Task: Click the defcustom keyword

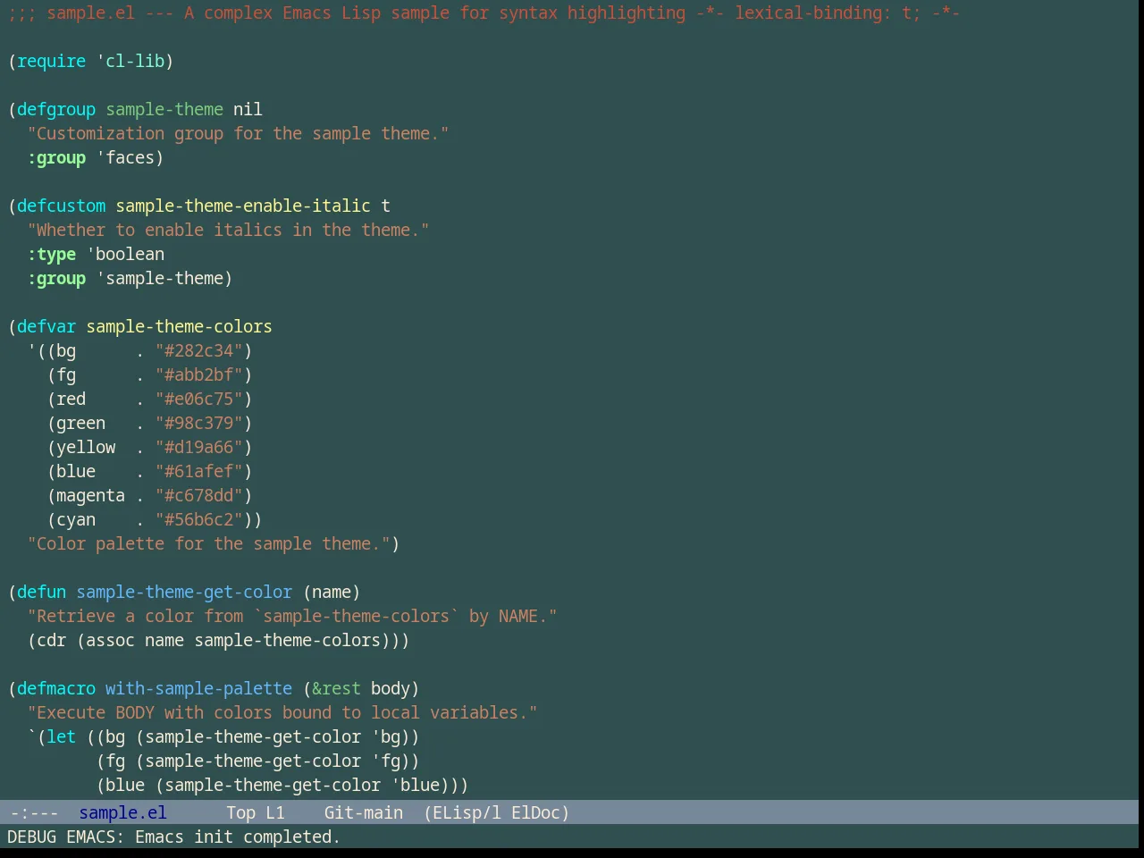Action: (x=61, y=206)
